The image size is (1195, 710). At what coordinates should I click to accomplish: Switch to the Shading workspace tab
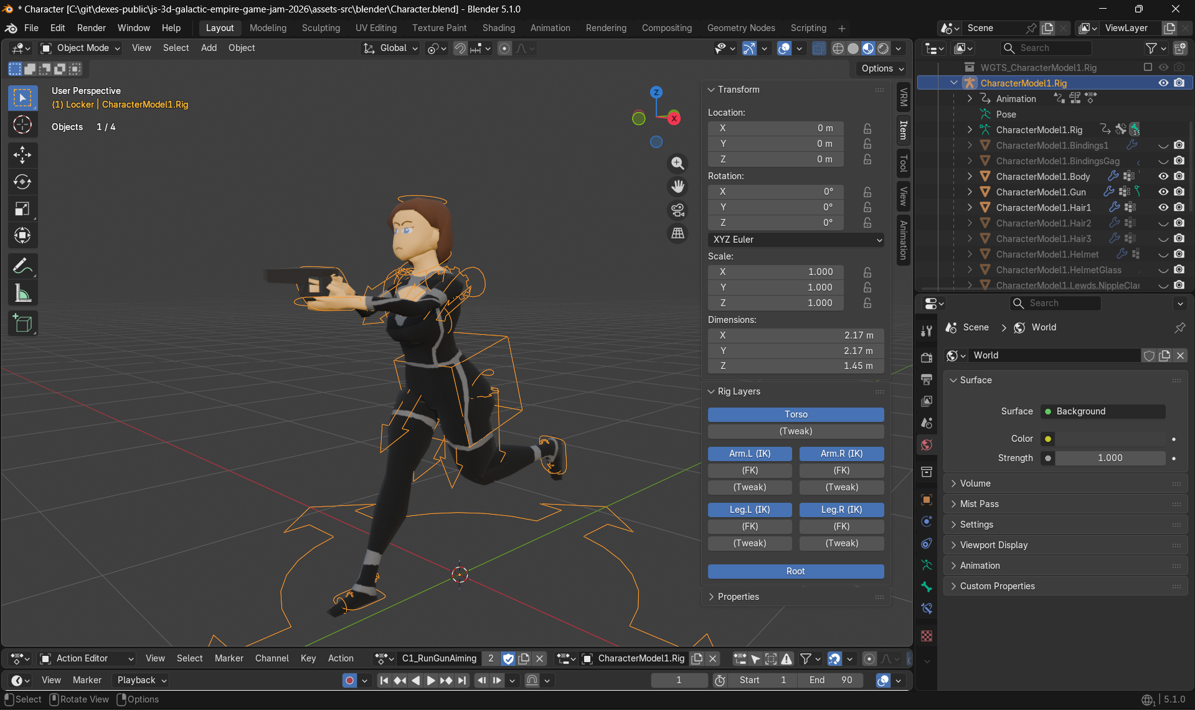click(498, 28)
